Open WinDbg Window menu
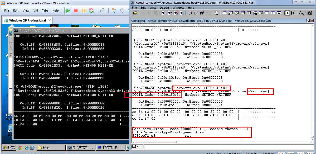This screenshot has height=154, width=316. (178, 8)
